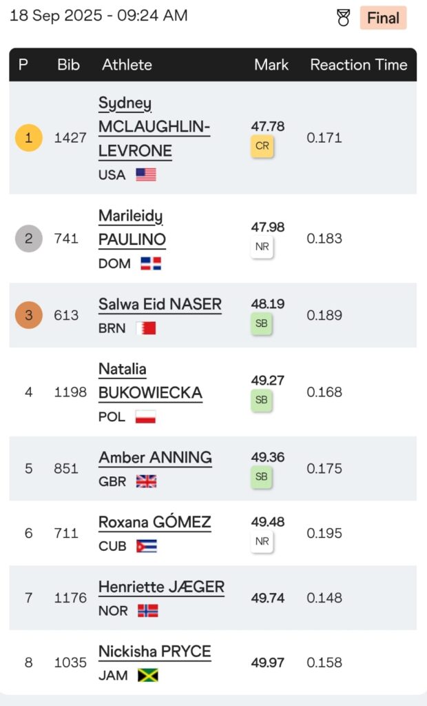
Task: Click the gold first-place position badge
Action: click(x=28, y=138)
